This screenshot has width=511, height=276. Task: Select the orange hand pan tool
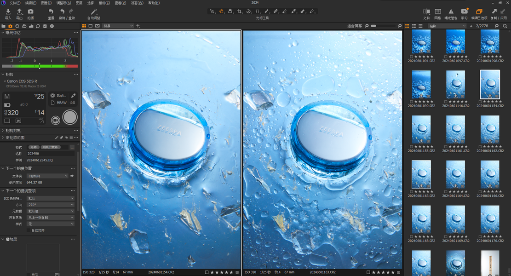click(221, 11)
